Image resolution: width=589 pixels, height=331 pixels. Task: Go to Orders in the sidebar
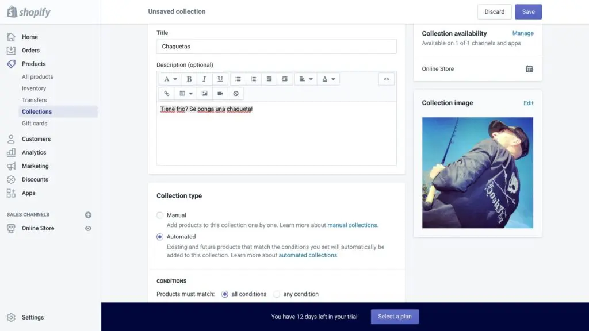coord(30,51)
